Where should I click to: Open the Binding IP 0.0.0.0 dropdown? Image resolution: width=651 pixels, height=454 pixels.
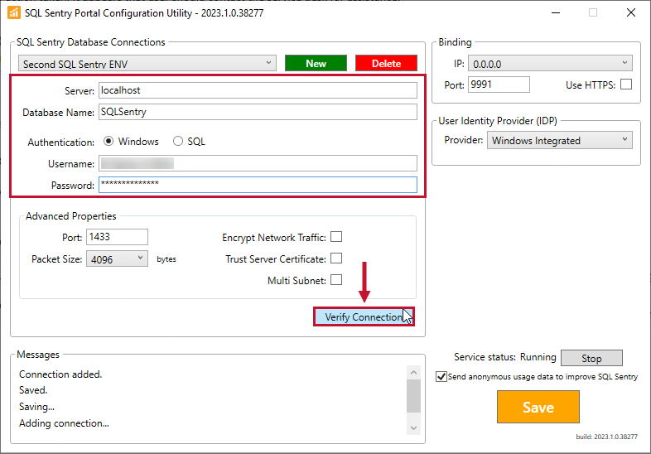[550, 64]
